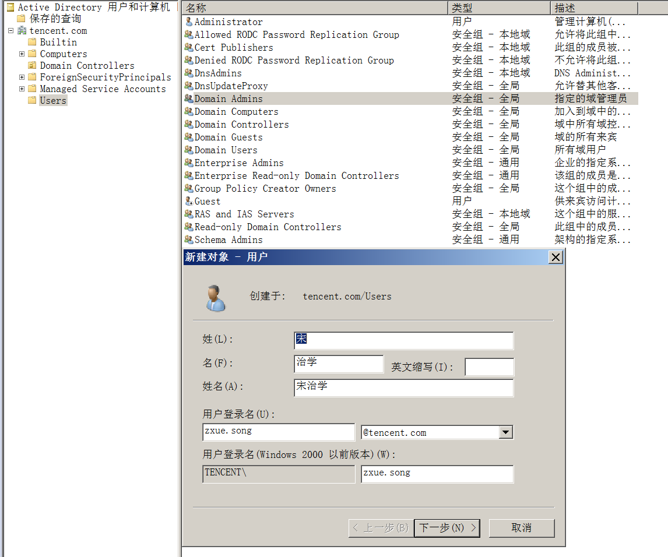
Task: Expand the Computers tree node
Action: (22, 54)
